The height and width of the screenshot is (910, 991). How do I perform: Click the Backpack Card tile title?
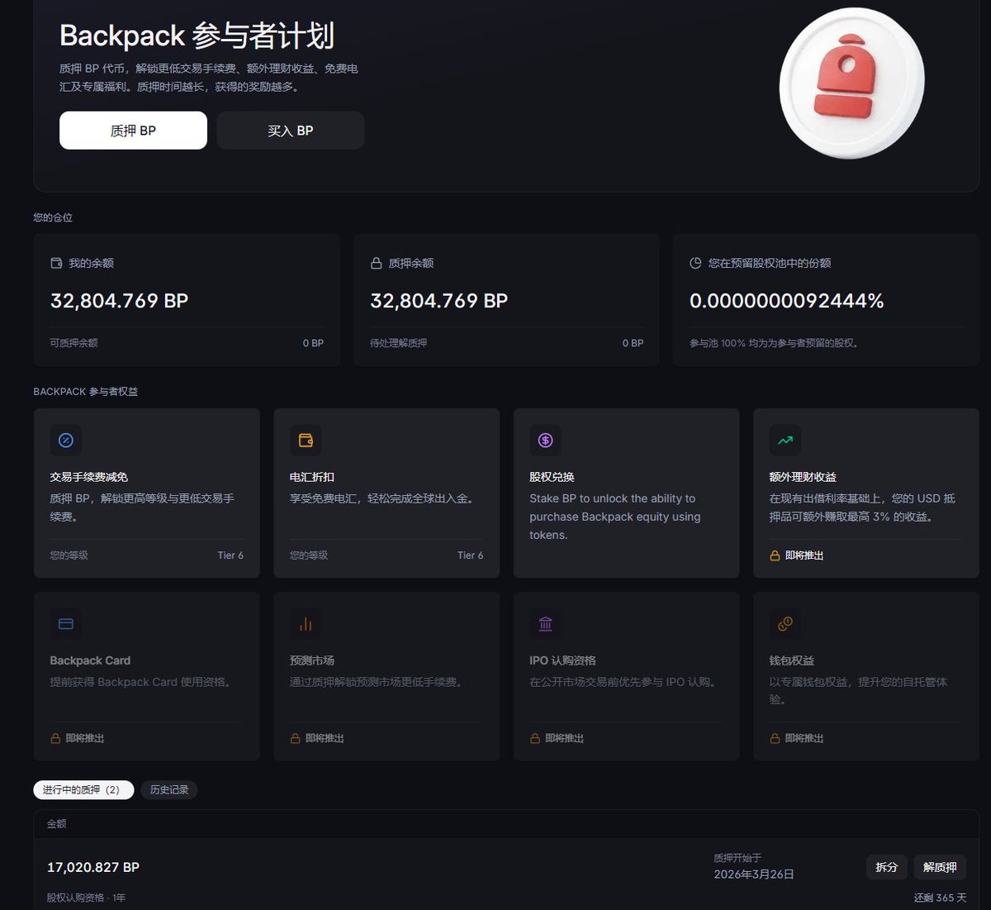90,660
